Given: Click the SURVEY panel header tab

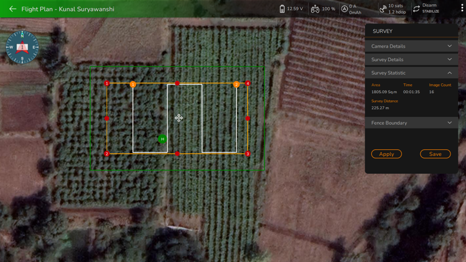Looking at the screenshot, I should (383, 31).
